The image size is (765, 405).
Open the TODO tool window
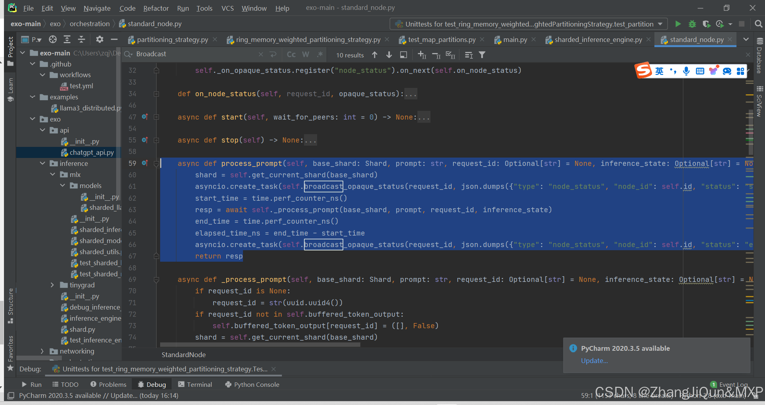tap(65, 384)
